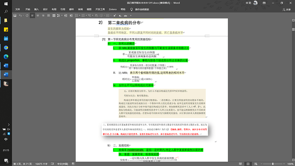The height and width of the screenshot is (166, 295).
Task: Switch to Web Layout view
Action: click(256, 164)
